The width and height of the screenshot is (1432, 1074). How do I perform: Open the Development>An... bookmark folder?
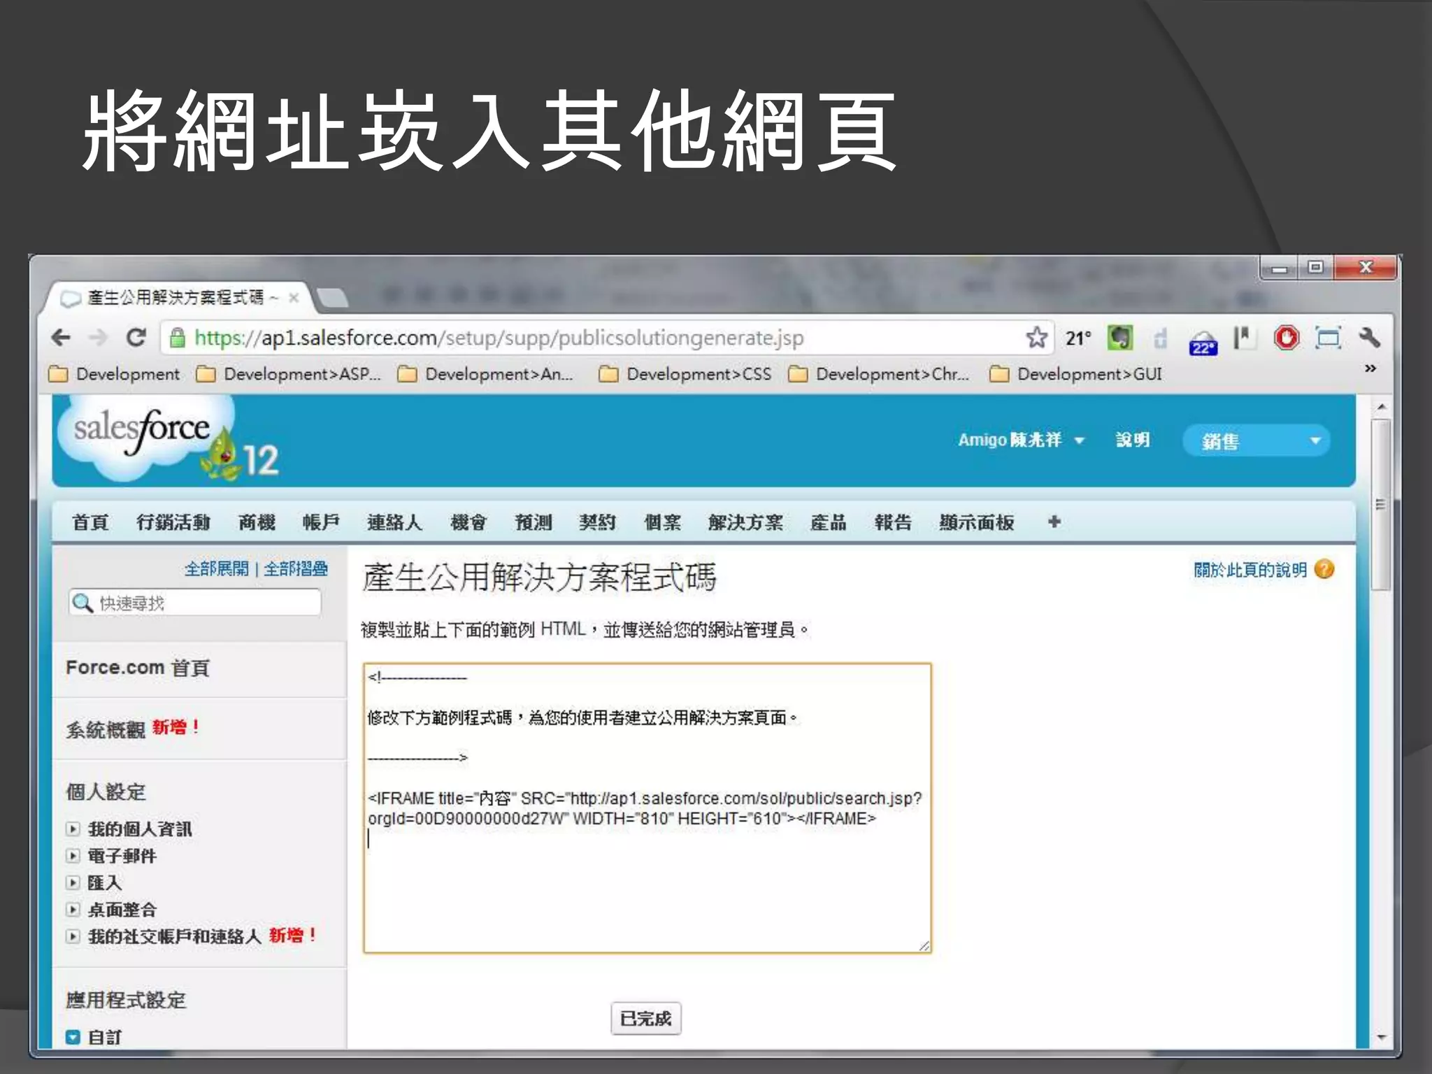(x=486, y=374)
